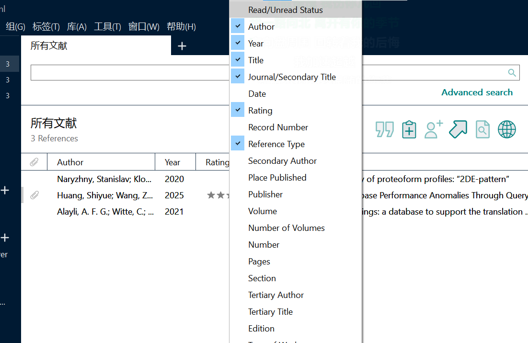Screen dimensions: 528x343
Task: Select Volume in column menu
Action: click(295, 211)
